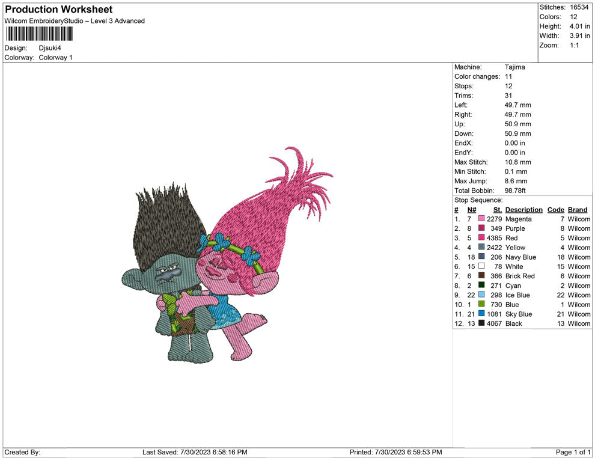
Task: Click the Cyan row color swatch
Action: pyautogui.click(x=481, y=285)
